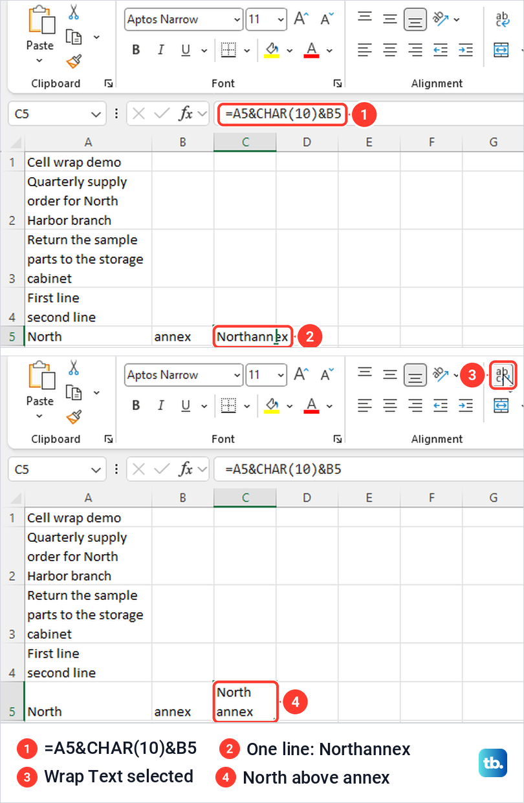Toggle Underline in upper screenshot ribbon

coord(186,50)
